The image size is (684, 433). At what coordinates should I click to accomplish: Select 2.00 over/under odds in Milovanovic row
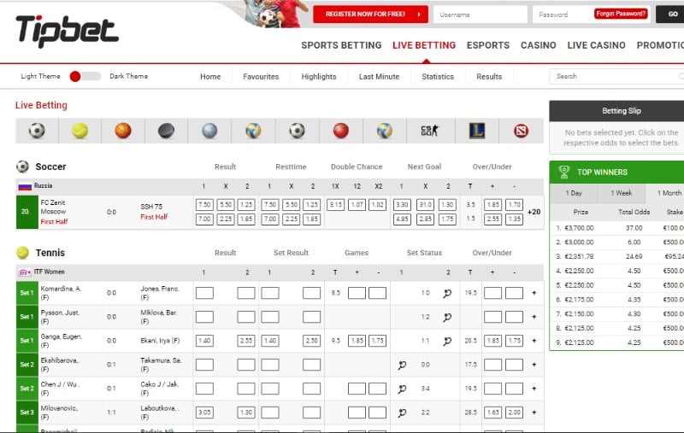[x=515, y=413]
